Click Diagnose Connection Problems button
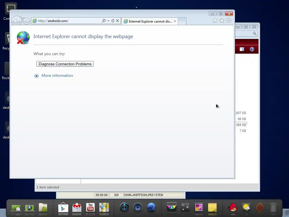289x217 pixels. point(65,64)
